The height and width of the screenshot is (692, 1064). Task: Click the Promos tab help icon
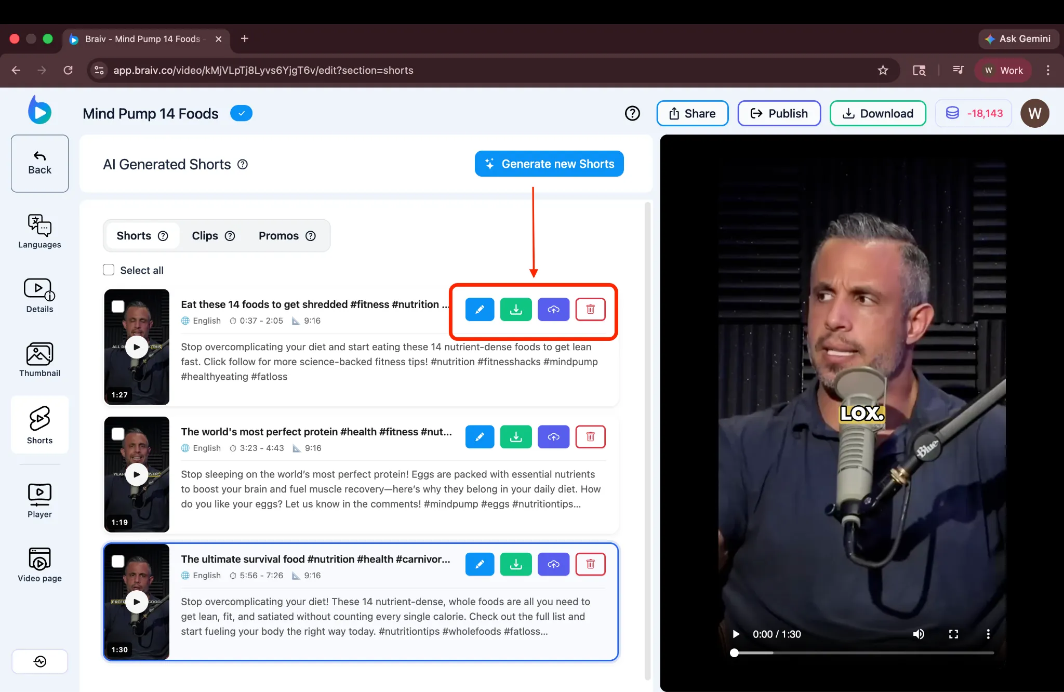pyautogui.click(x=311, y=236)
